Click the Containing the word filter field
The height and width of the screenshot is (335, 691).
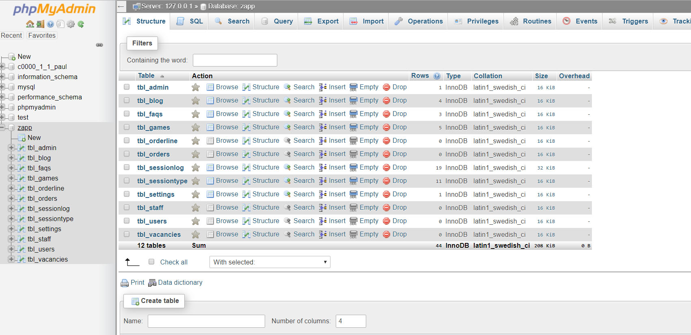[x=235, y=60]
